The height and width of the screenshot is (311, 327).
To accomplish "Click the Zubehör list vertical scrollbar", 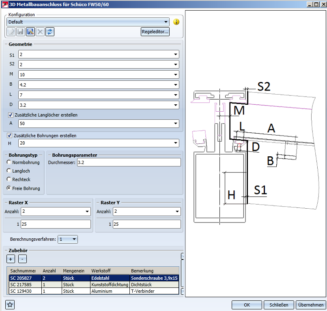I will pos(182,273).
